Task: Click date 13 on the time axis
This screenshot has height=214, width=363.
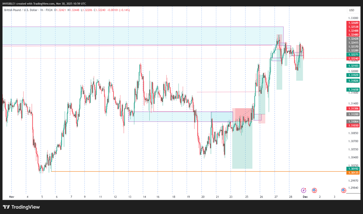Action: coord(130,197)
